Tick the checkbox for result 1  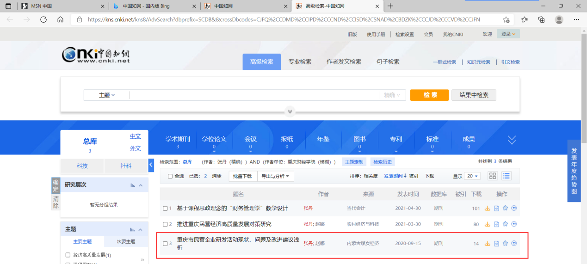165,209
